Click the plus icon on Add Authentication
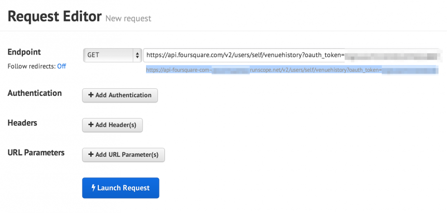The image size is (447, 213). click(x=91, y=95)
